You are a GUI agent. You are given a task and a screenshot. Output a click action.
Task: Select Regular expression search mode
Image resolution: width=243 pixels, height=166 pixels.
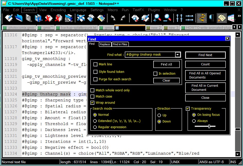click(x=95, y=127)
